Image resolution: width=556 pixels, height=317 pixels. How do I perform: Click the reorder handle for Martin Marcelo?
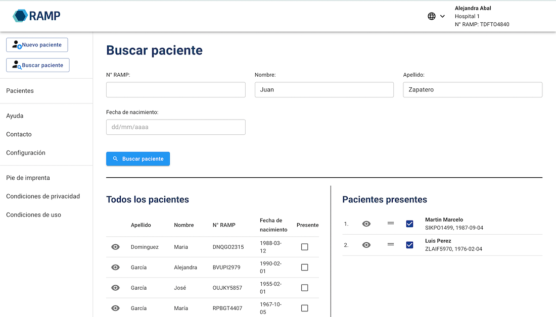coord(391,224)
